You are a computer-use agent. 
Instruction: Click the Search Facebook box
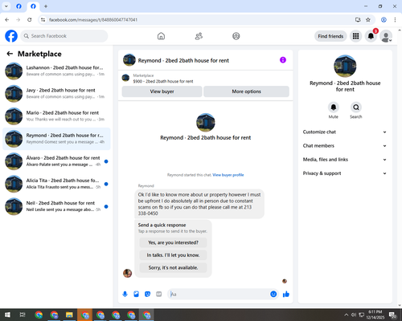64,36
